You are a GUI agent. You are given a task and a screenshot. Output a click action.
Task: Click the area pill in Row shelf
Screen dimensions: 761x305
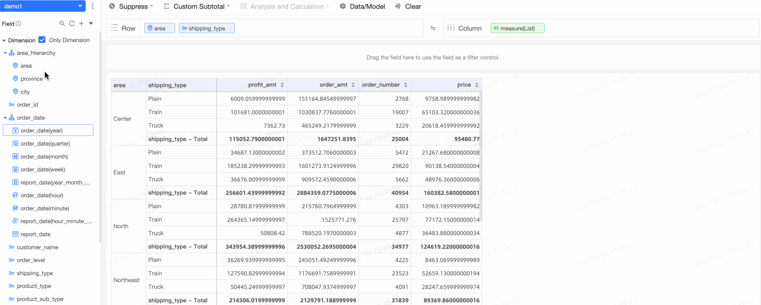pyautogui.click(x=160, y=28)
